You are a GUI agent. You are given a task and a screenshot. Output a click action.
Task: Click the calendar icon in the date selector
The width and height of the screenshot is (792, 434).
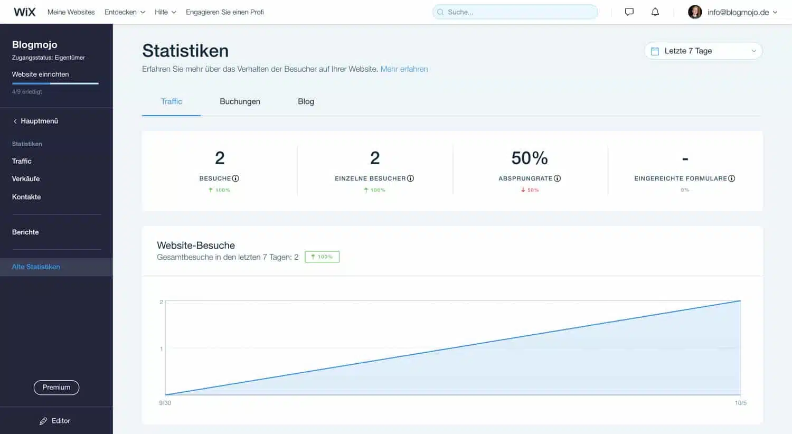655,51
